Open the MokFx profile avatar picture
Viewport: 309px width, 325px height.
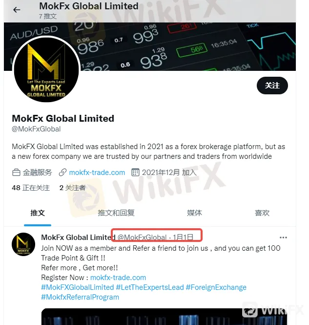46,69
